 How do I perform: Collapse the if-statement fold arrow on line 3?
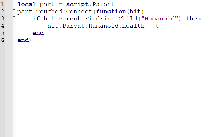[14, 17]
